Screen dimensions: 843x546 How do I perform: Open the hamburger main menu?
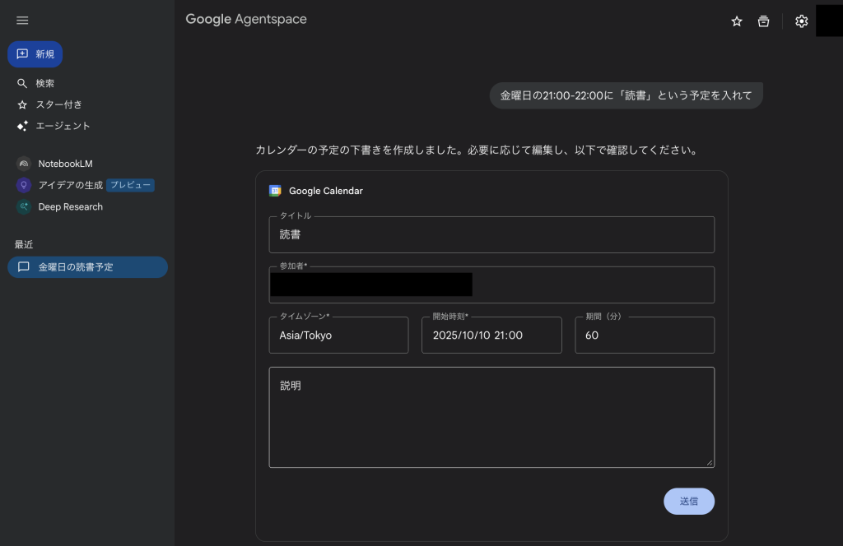(22, 21)
